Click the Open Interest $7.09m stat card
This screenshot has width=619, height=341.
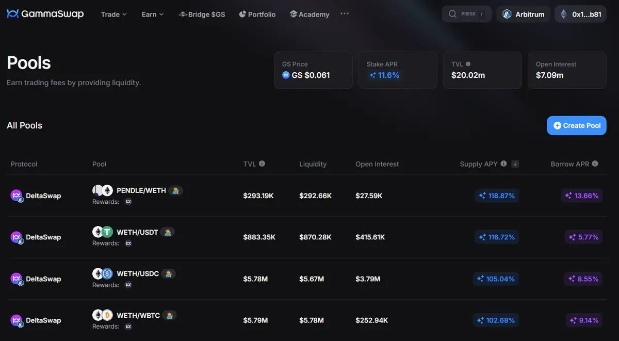click(x=567, y=70)
